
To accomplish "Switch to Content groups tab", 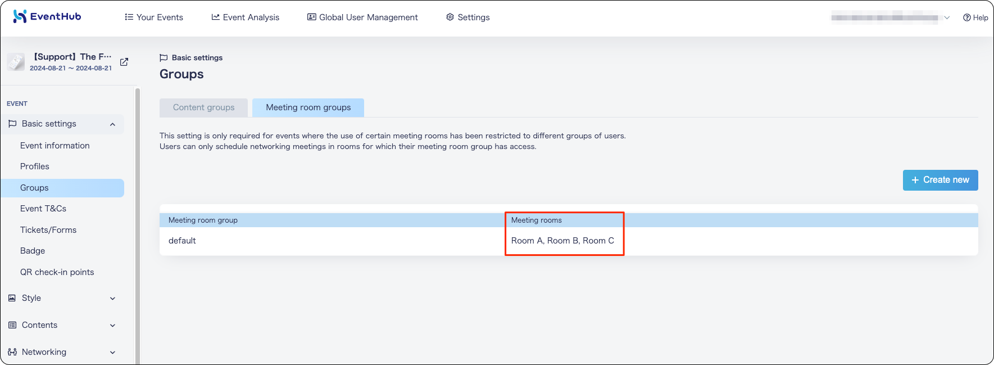I will (203, 107).
